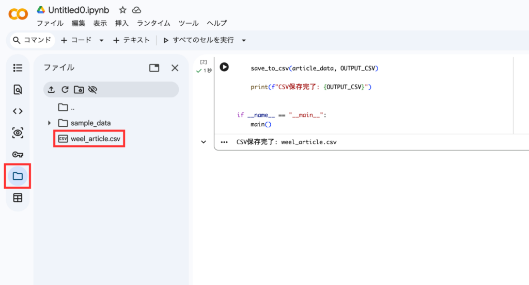This screenshot has width=529, height=285.
Task: Click the print CSV保存完了 code line
Action: (x=310, y=87)
